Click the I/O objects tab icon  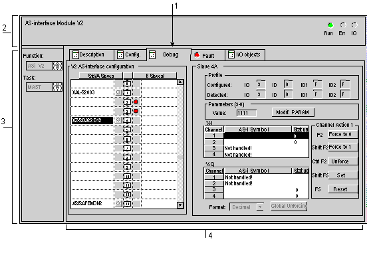click(x=231, y=54)
